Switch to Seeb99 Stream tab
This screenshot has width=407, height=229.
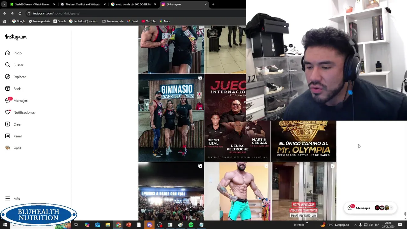tap(32, 4)
